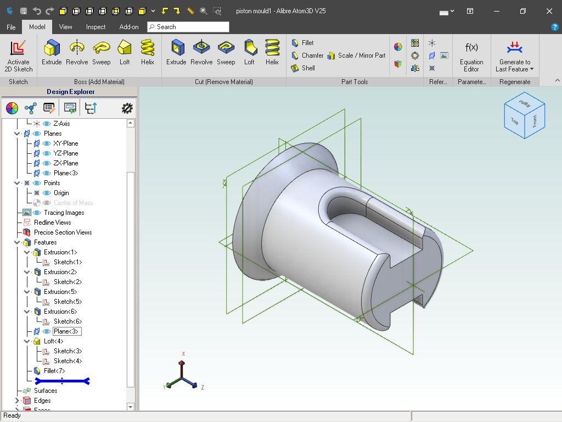Select the Cut Sweep tool
Image resolution: width=562 pixels, height=422 pixels.
point(226,52)
